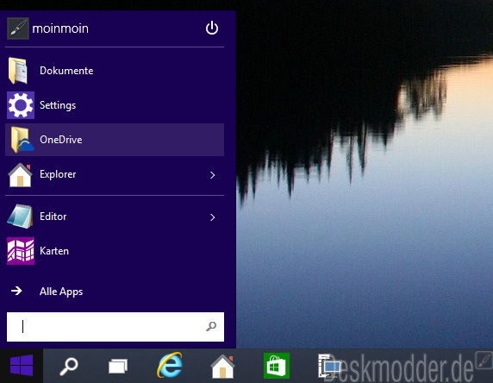Expand the Editor jump list arrow
The height and width of the screenshot is (383, 493).
click(x=213, y=217)
